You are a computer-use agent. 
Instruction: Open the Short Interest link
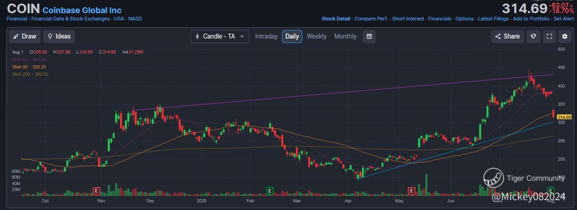[x=408, y=19]
